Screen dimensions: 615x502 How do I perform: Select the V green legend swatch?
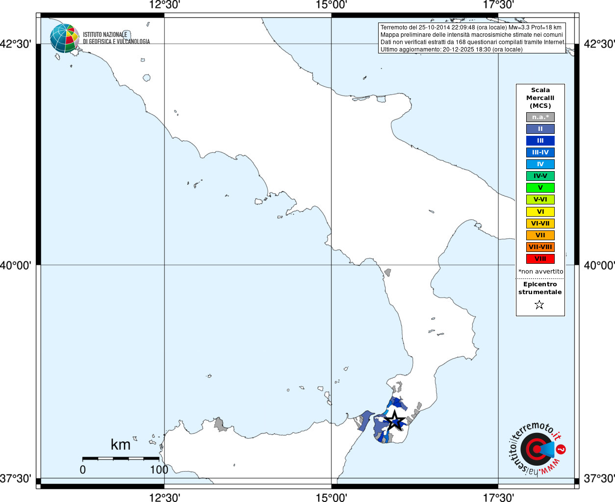tap(540, 188)
